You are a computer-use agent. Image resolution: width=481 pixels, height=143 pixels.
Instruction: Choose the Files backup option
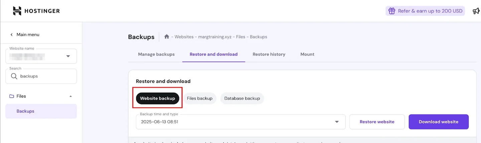(x=200, y=98)
